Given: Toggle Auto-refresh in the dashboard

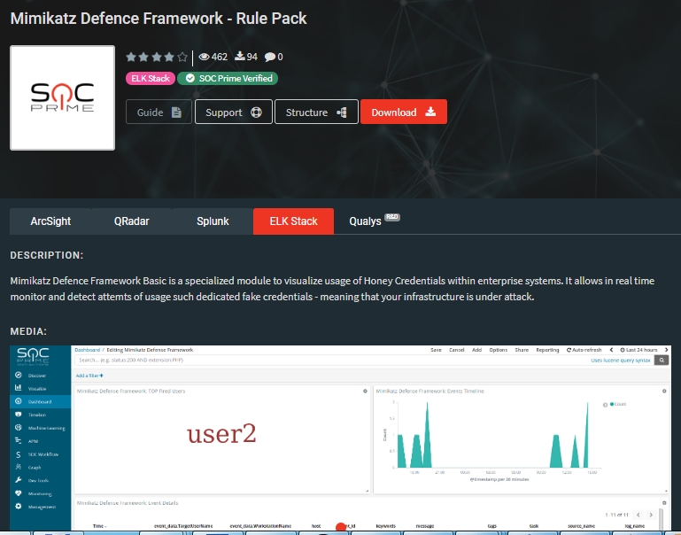Looking at the screenshot, I should click(584, 350).
